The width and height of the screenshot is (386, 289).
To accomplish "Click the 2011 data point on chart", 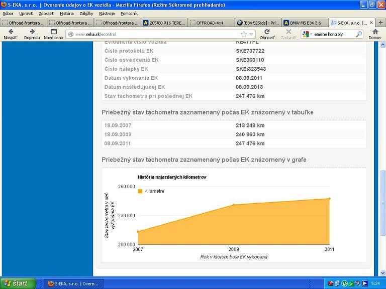I will (x=329, y=199).
